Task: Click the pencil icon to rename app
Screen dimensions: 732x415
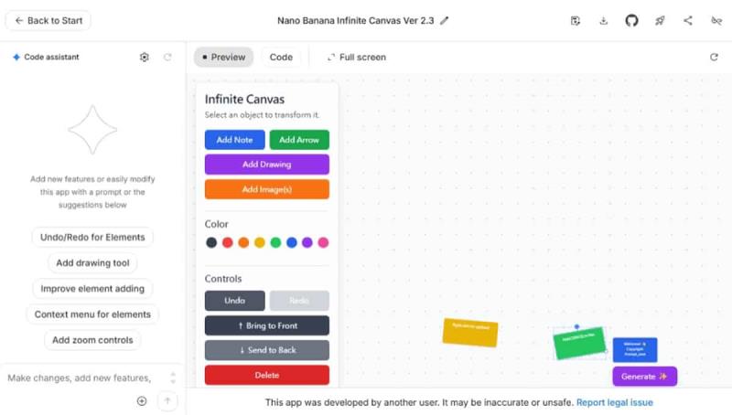Action: (445, 20)
